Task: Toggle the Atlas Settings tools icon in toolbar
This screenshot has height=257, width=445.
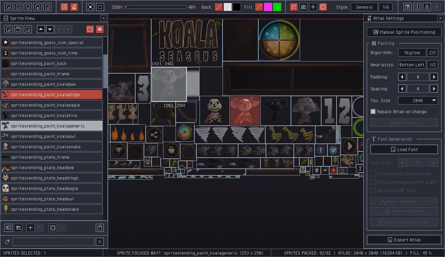Action: coord(74,7)
